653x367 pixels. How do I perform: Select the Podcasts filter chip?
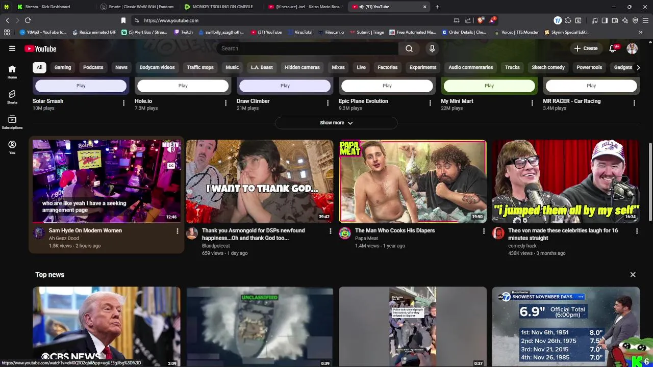[x=93, y=67]
